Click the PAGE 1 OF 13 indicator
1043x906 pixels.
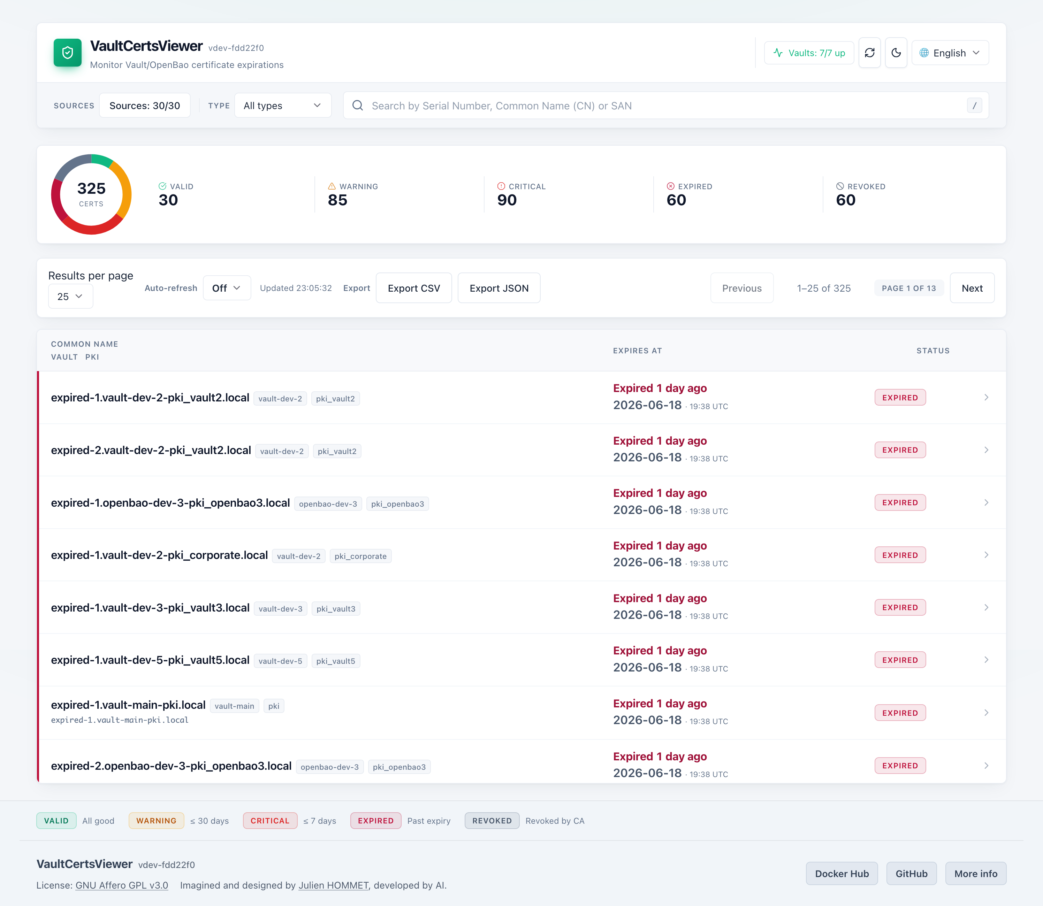click(x=908, y=288)
